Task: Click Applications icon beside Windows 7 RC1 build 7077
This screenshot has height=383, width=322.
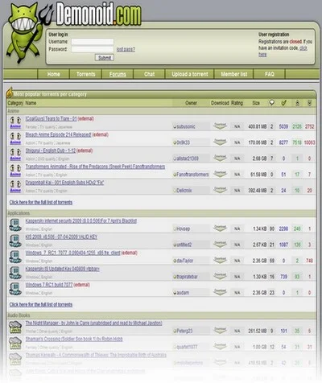Action: point(15,289)
